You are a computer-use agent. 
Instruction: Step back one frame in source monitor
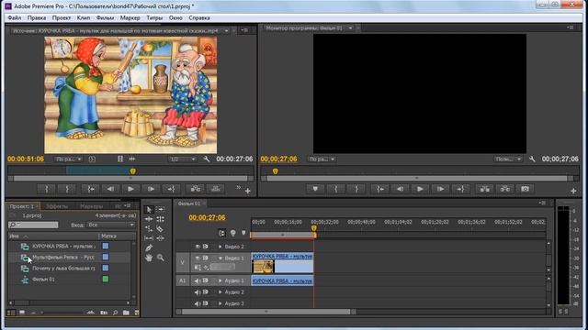pyautogui.click(x=110, y=189)
